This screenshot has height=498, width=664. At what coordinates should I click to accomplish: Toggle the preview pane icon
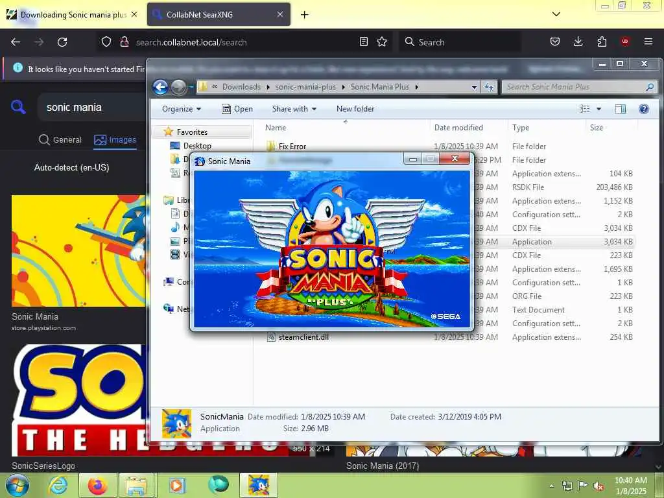click(x=621, y=109)
